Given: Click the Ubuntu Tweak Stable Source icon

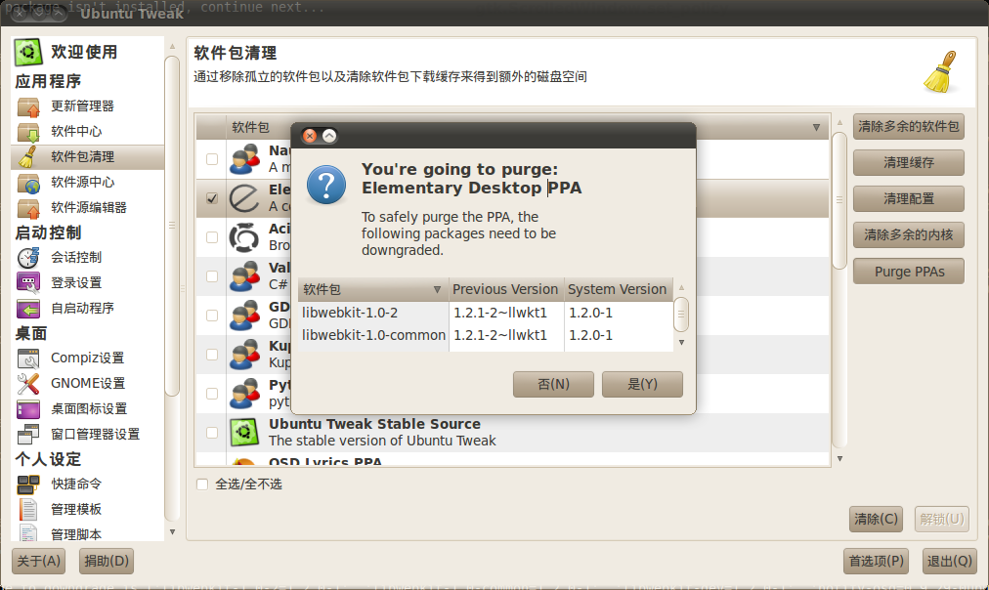Looking at the screenshot, I should pyautogui.click(x=244, y=433).
